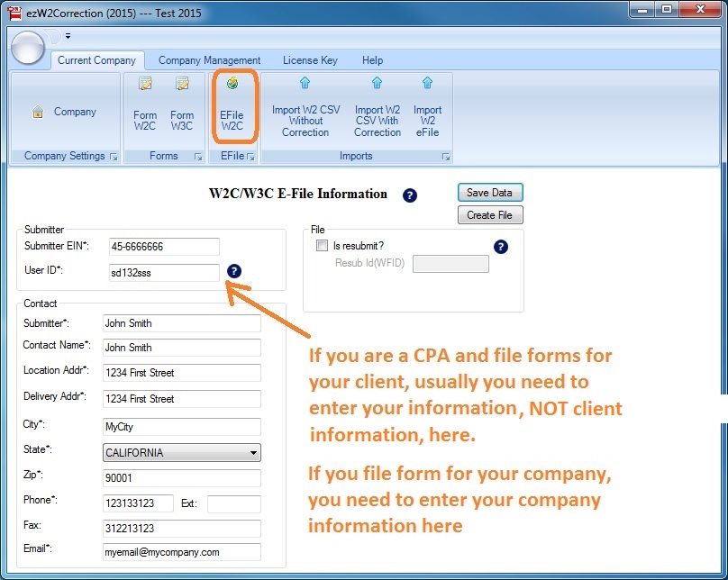Switch to the Company Management tab

point(209,60)
